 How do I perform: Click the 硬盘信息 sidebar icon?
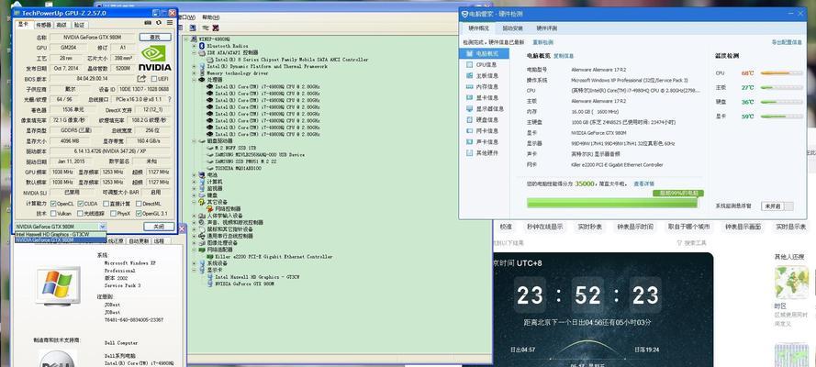(x=469, y=119)
